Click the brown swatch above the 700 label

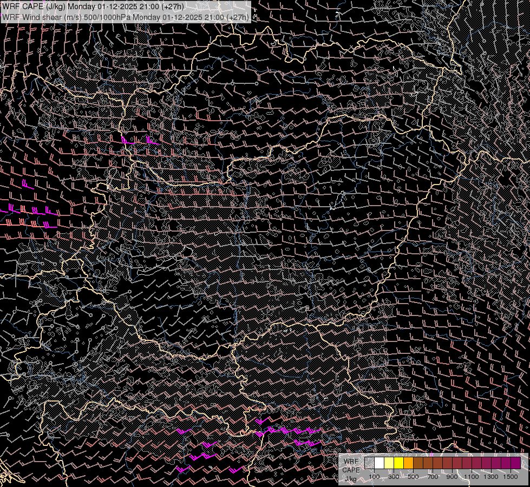[x=428, y=463]
